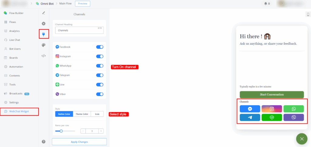The height and width of the screenshot is (147, 311).
Task: Click the Instagram channel button in widget preview
Action: click(272, 109)
